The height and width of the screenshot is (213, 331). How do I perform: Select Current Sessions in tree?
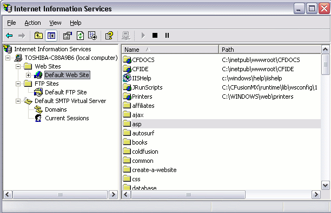(67, 118)
